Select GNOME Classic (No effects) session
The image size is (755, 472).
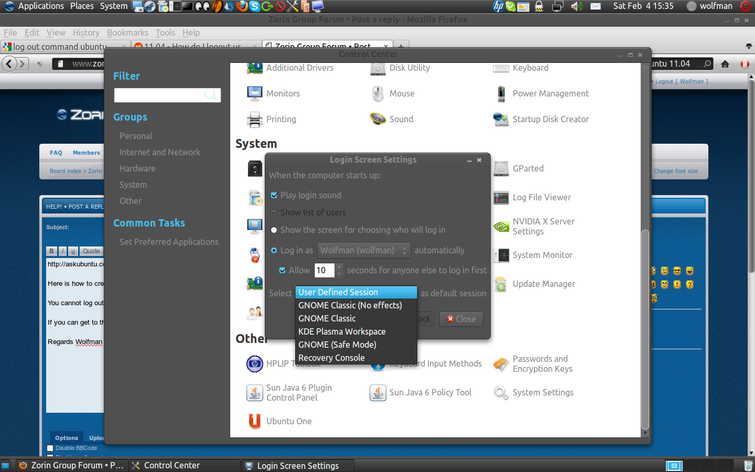click(x=356, y=305)
